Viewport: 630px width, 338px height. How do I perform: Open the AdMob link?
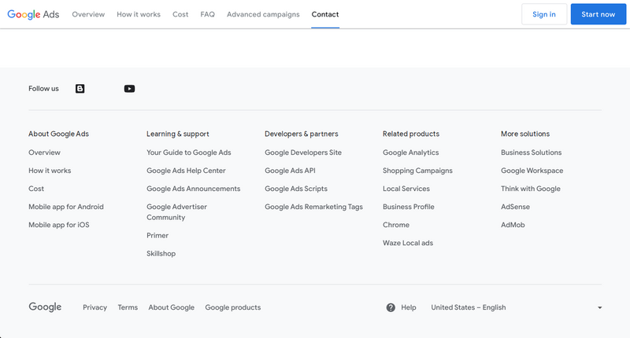click(513, 225)
